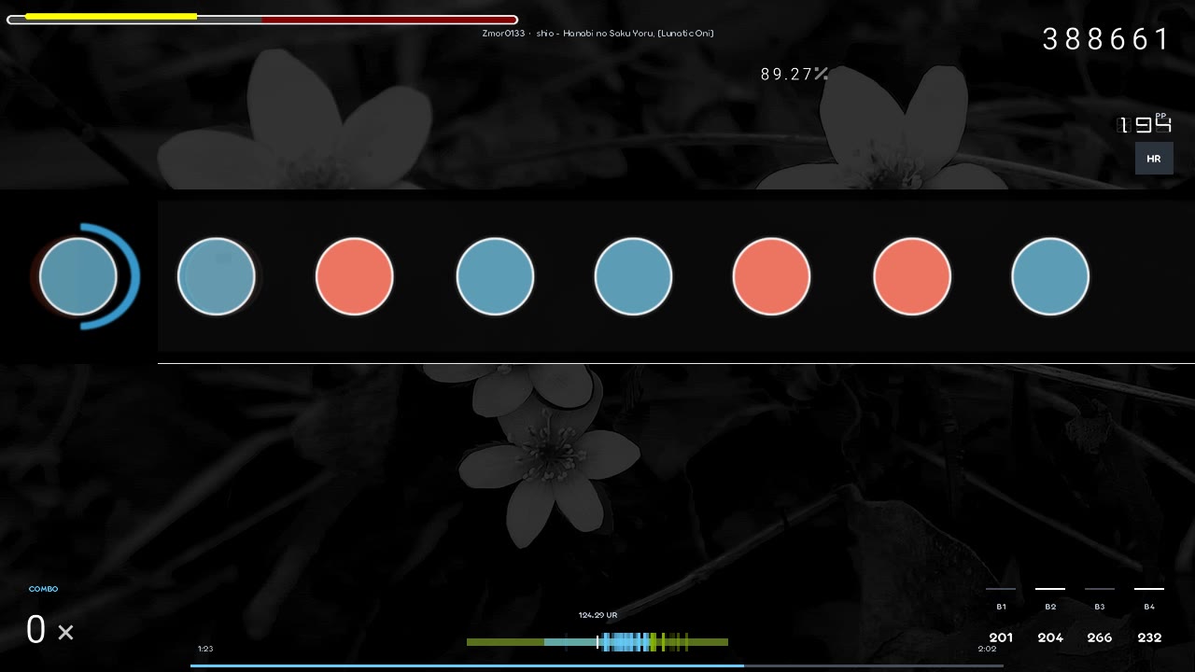The width and height of the screenshot is (1195, 672).
Task: Click the accuracy value 89.27%
Action: (794, 75)
